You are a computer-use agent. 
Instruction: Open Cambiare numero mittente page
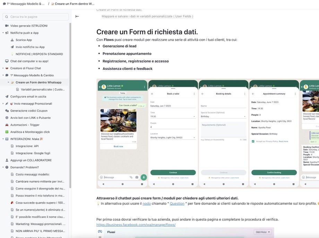coord(40,182)
